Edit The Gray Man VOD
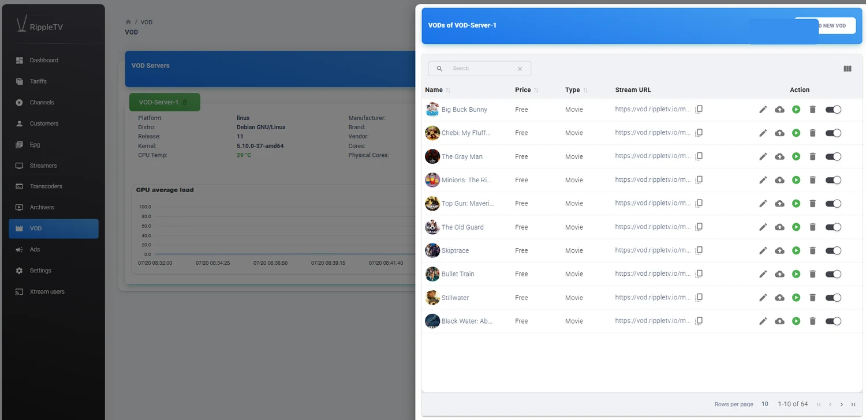Screen dimensions: 866x420 pyautogui.click(x=763, y=156)
